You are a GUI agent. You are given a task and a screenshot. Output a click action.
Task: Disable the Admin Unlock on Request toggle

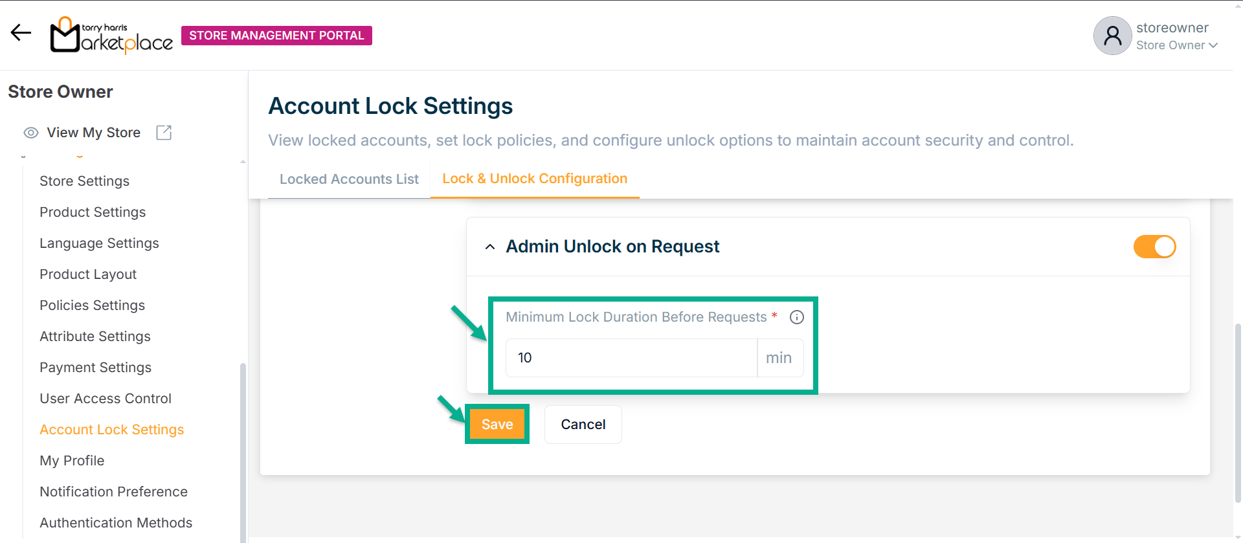pos(1154,247)
